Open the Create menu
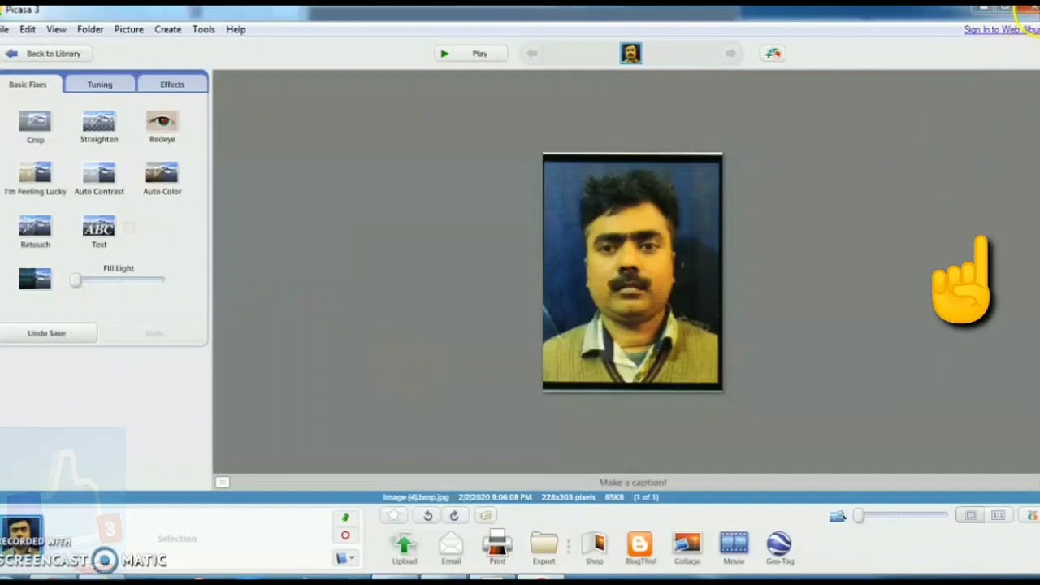The width and height of the screenshot is (1040, 585). point(167,29)
